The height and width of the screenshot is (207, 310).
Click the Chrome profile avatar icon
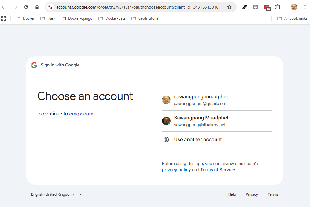(x=294, y=7)
